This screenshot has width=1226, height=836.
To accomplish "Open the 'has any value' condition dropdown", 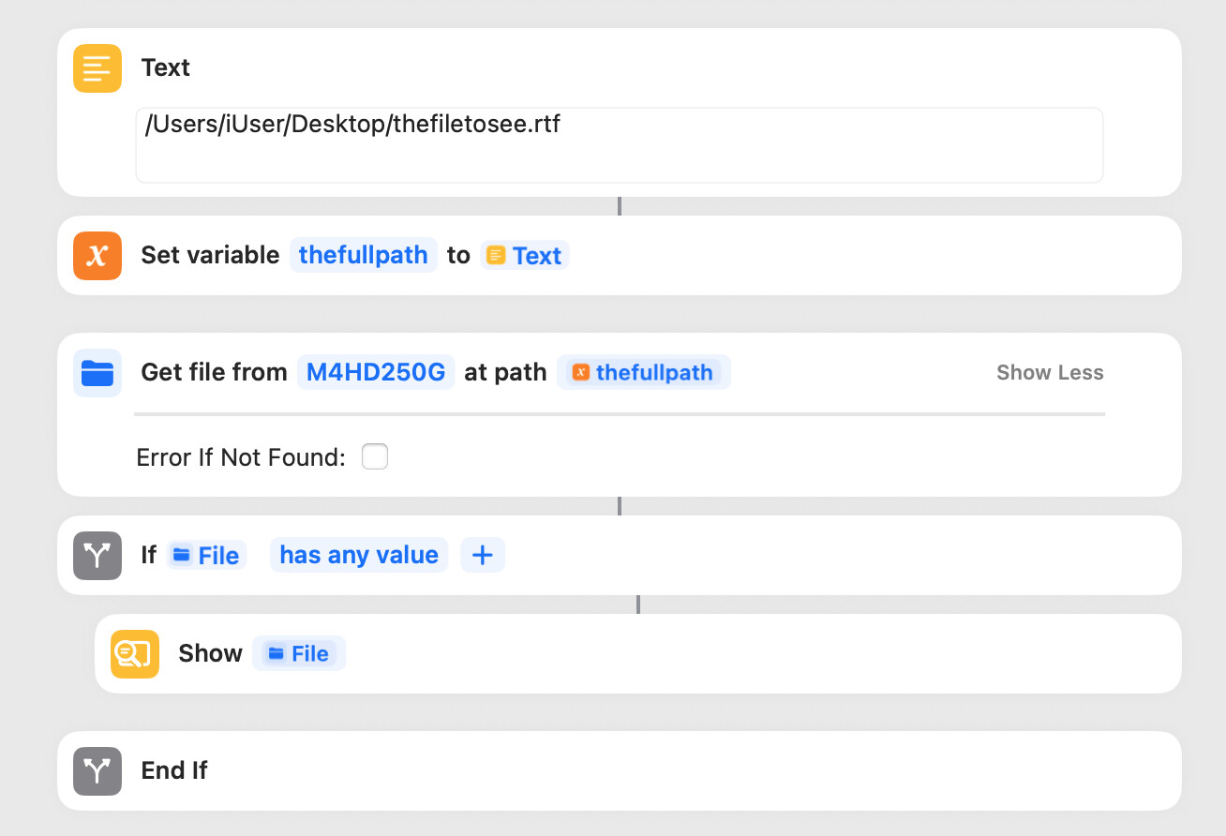I will (359, 556).
